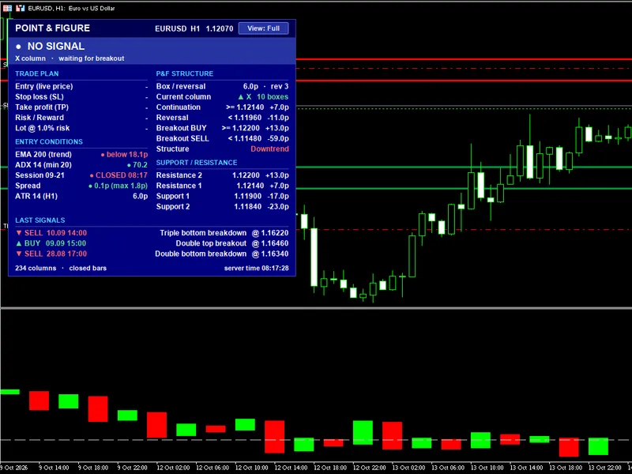Click the 'LAST SIGNALS' section header
This screenshot has width=632, height=474.
click(x=40, y=220)
